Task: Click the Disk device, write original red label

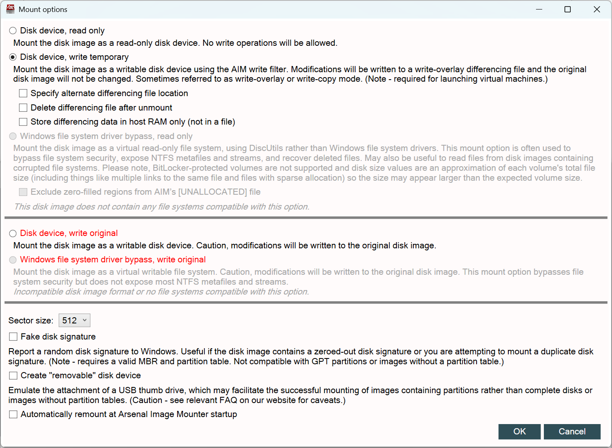Action: click(x=69, y=233)
